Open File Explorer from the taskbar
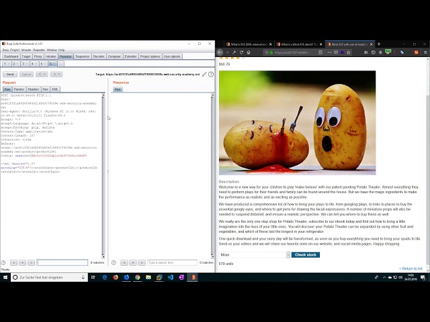The height and width of the screenshot is (322, 430). (148, 277)
